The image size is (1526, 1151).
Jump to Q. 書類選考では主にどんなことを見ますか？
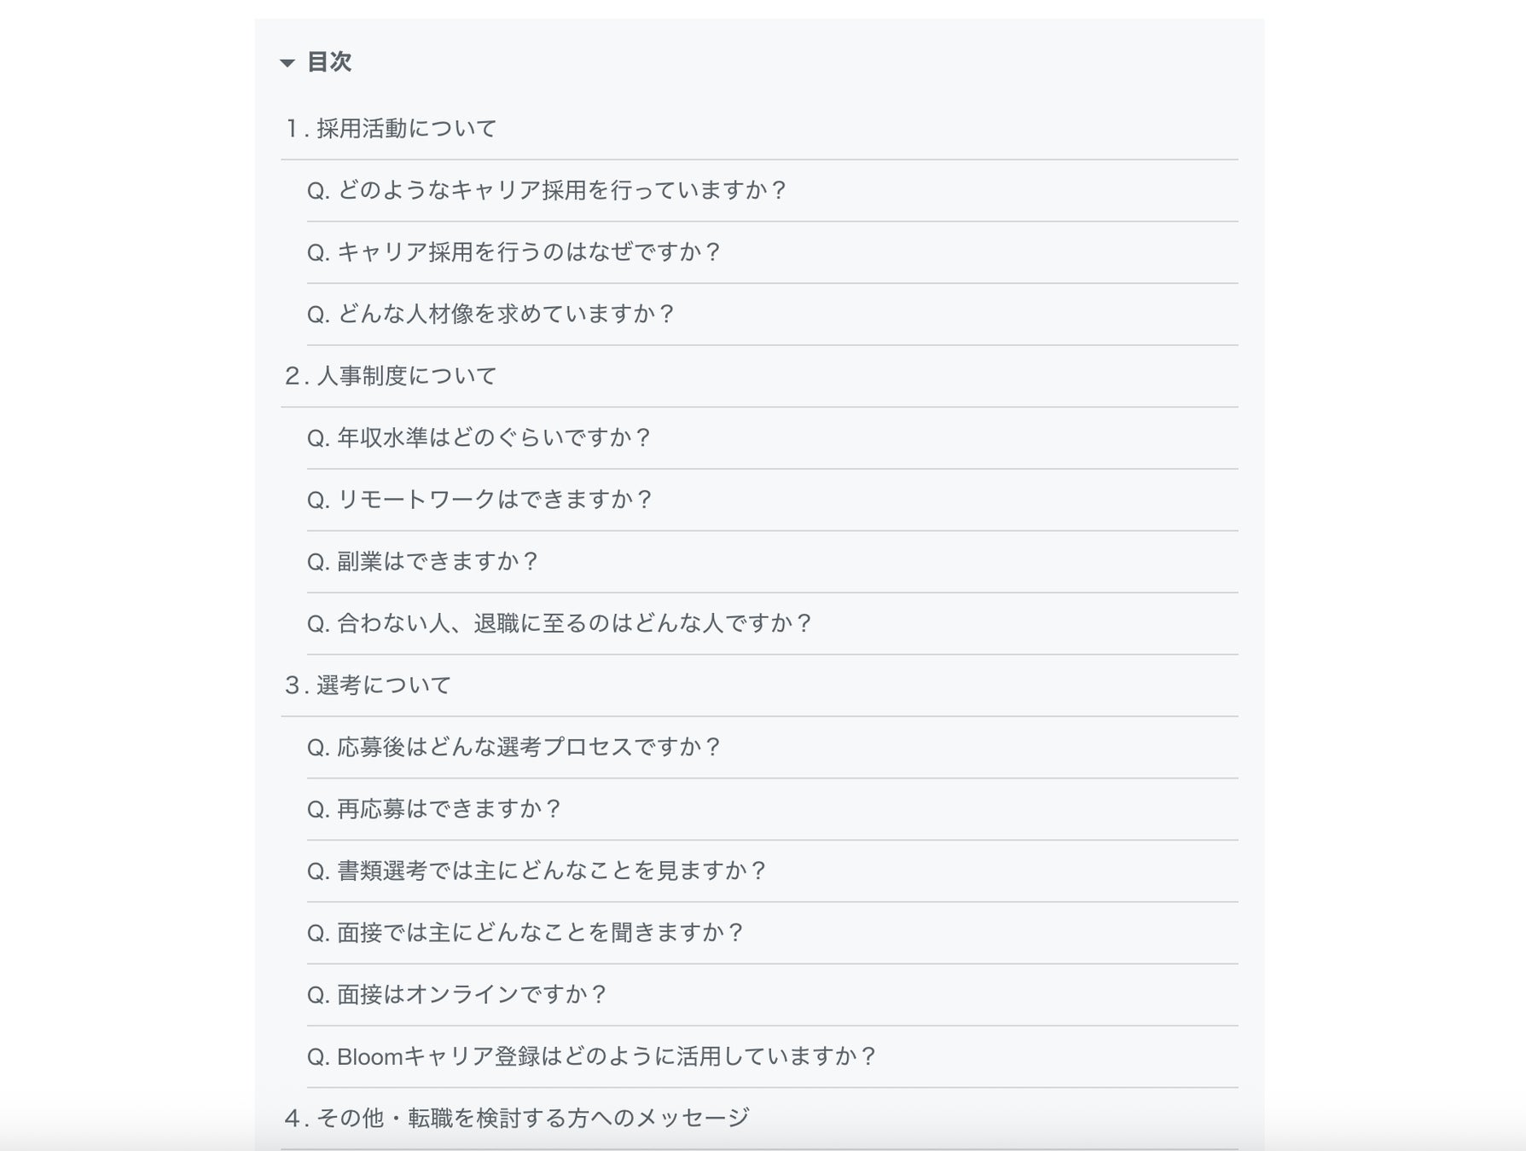[x=537, y=871]
